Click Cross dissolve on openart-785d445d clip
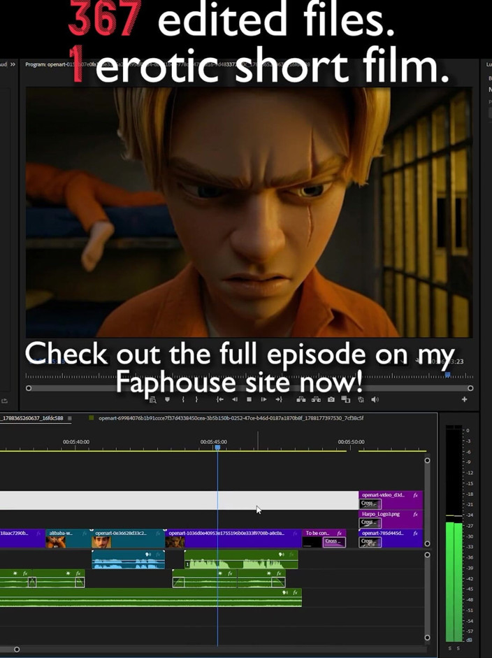 pos(370,542)
